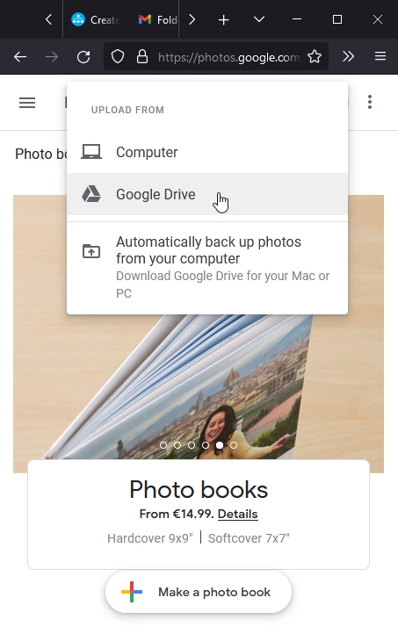The width and height of the screenshot is (398, 634).
Task: Click the photos.google.com address bar field
Action: click(x=228, y=57)
